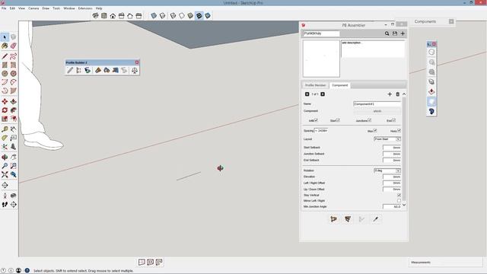Image resolution: width=487 pixels, height=274 pixels.
Task: Select the Freehand drawing tool
Action: click(14, 56)
